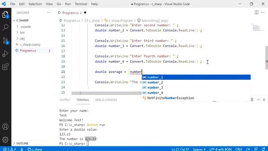Select number_4 autocomplete suggestion
The height and width of the screenshot is (151, 268).
[x=196, y=93]
